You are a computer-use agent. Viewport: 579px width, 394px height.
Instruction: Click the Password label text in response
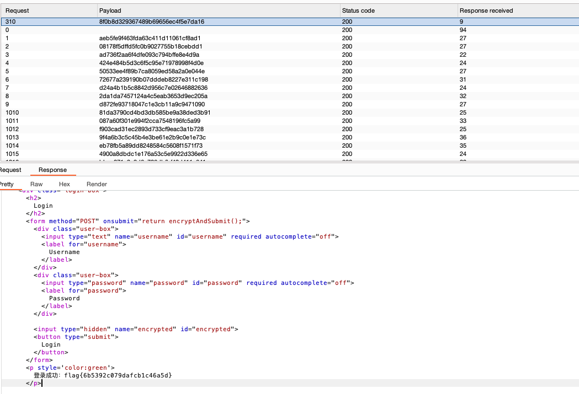pyautogui.click(x=64, y=299)
